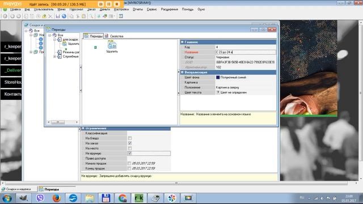Switch to Периоды window tab at bottom

(57, 189)
